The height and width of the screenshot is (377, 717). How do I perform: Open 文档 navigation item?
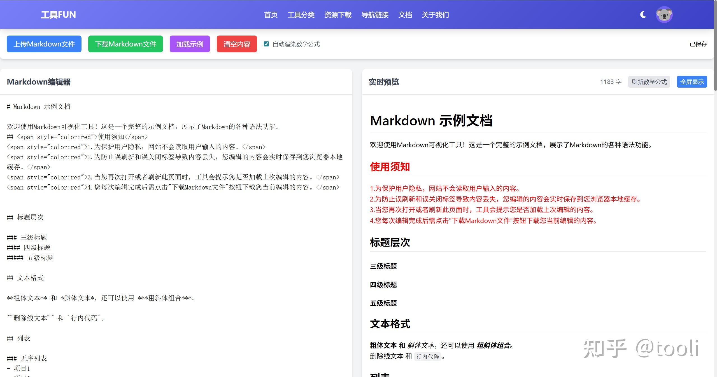click(x=405, y=15)
